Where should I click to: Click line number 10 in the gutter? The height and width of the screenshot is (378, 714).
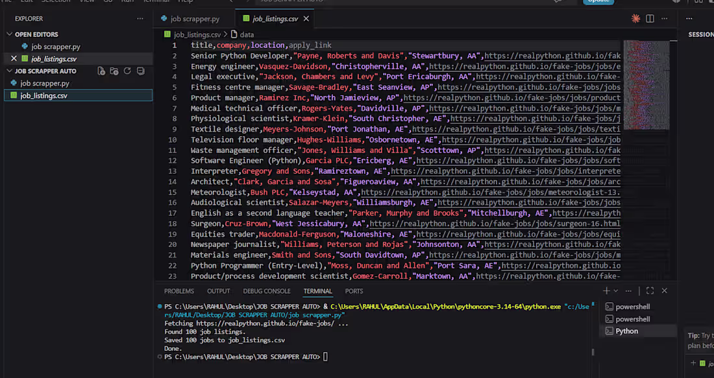pyautogui.click(x=172, y=139)
